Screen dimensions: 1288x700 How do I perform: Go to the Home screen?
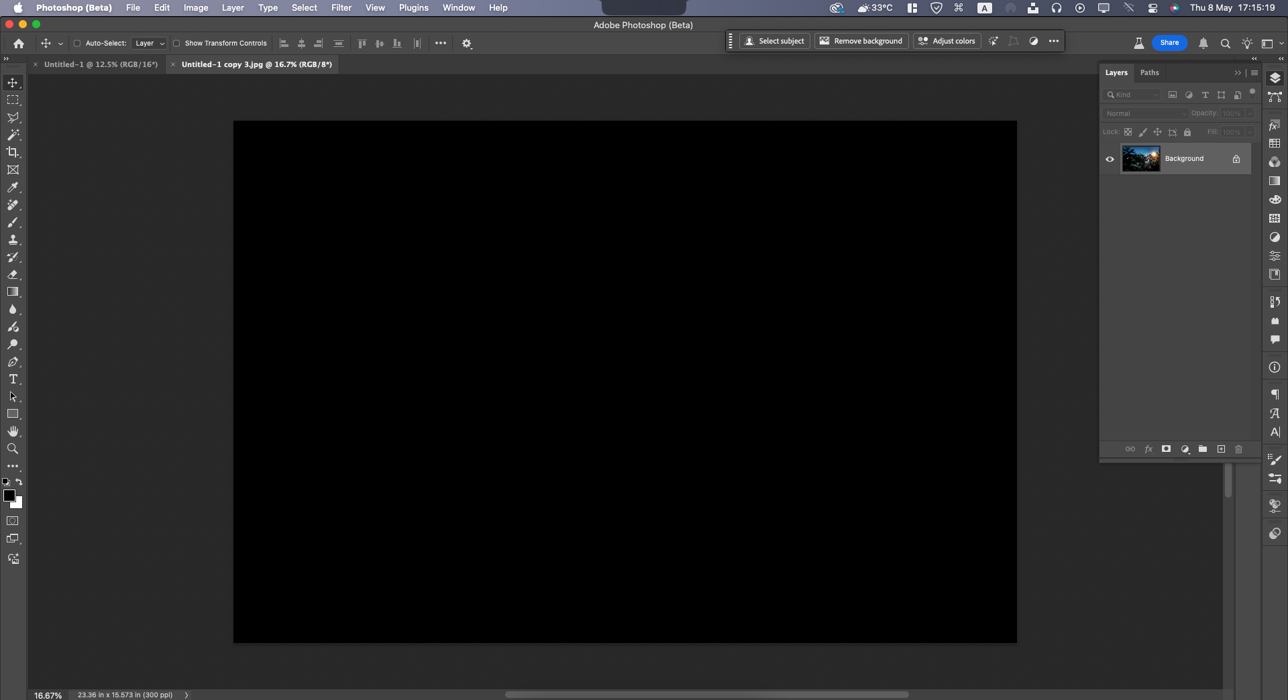pos(19,44)
